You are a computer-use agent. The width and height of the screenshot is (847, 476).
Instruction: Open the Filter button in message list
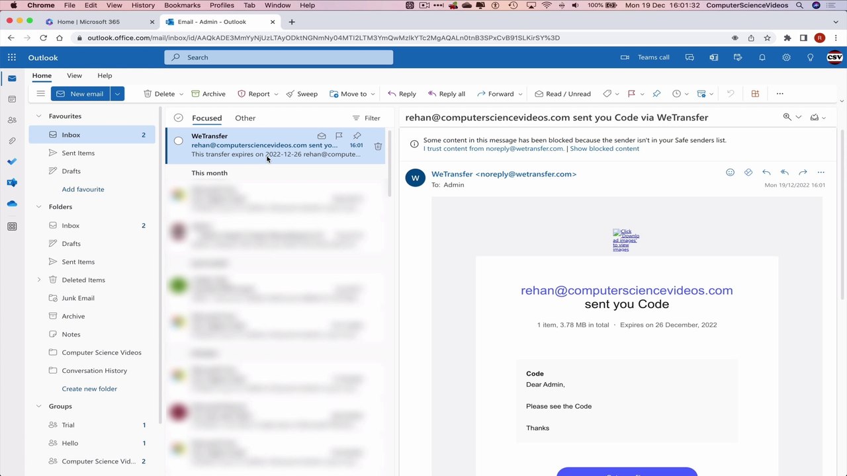pos(366,118)
